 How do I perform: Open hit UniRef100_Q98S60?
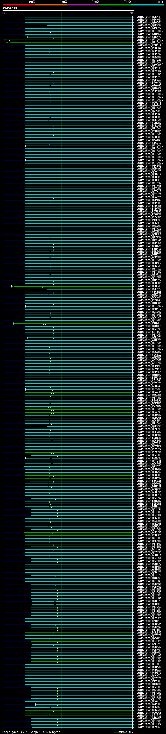149,22
